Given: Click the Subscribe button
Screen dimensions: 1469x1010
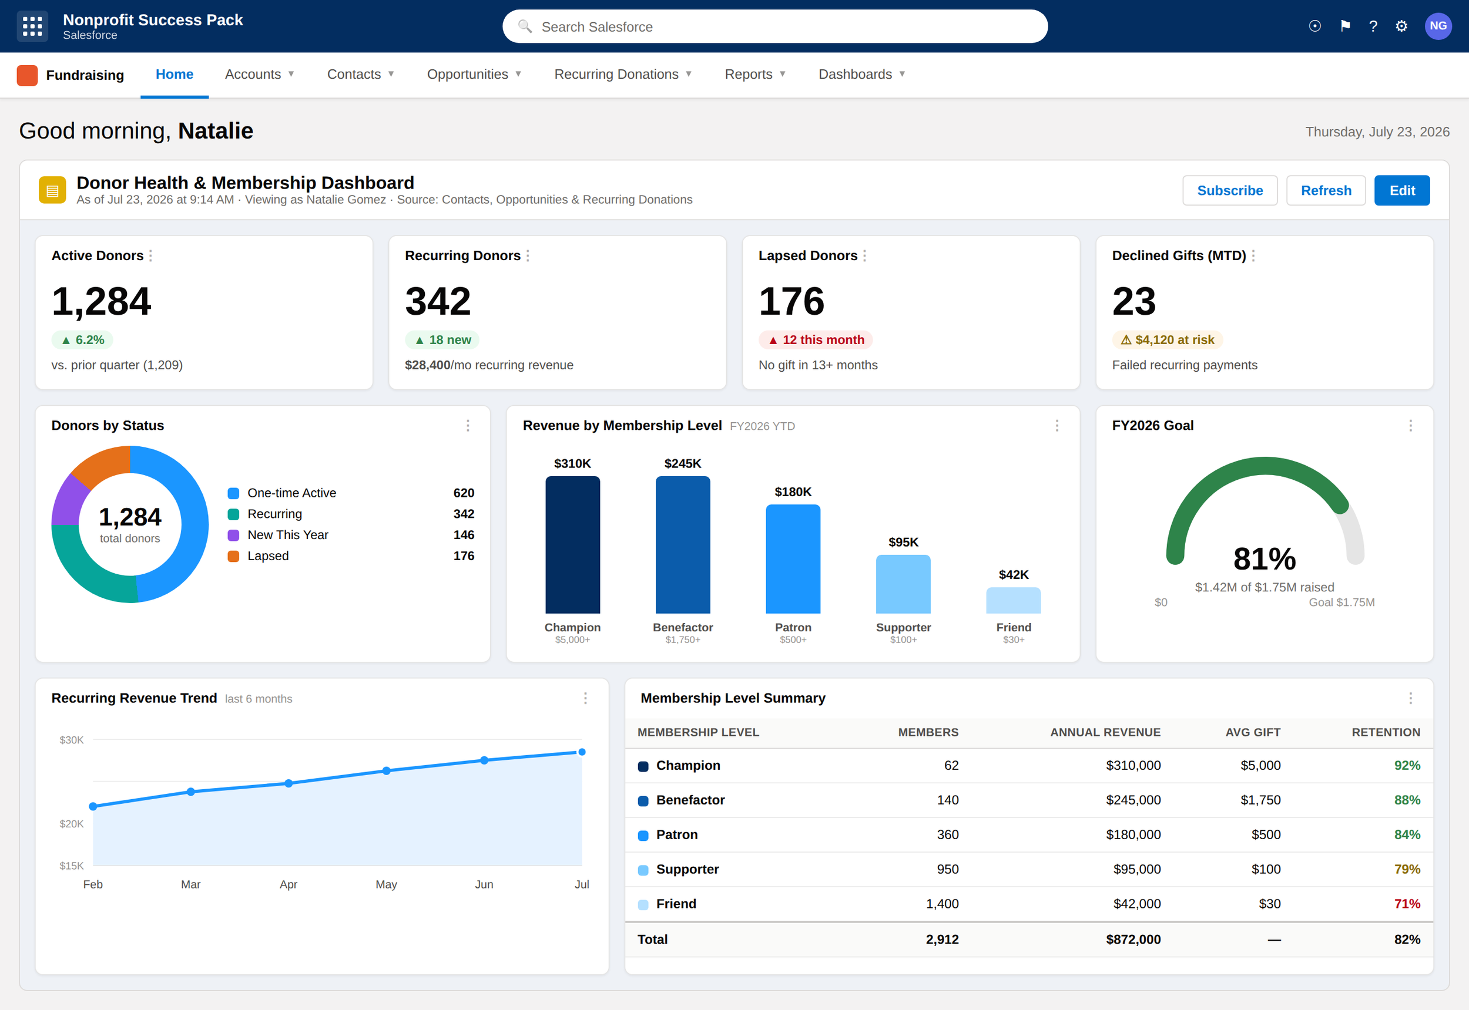Looking at the screenshot, I should point(1230,190).
